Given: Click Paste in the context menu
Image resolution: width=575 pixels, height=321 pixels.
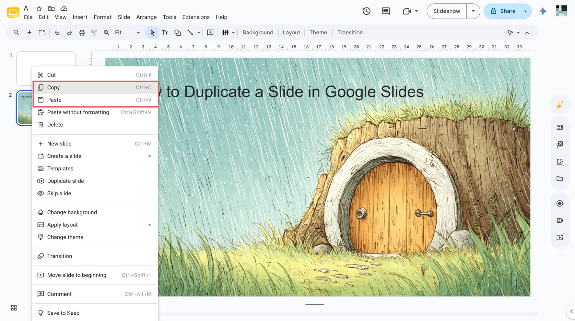Looking at the screenshot, I should [95, 100].
